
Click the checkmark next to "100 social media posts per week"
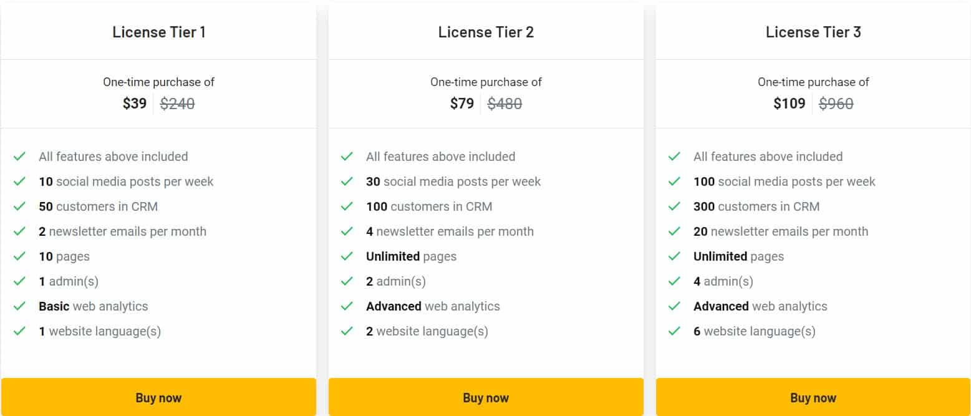(675, 181)
